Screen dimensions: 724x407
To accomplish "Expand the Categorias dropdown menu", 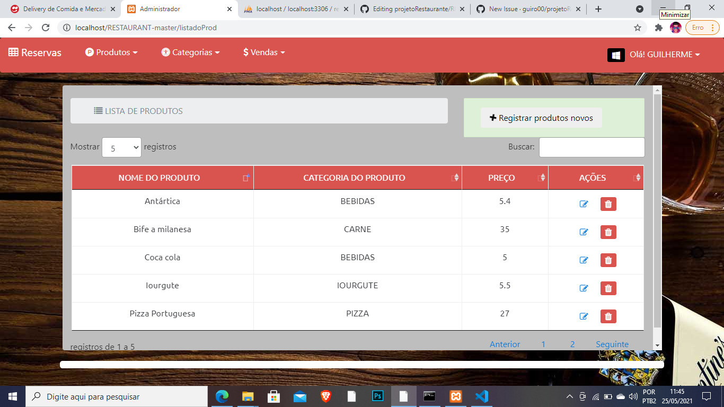I will (x=191, y=52).
